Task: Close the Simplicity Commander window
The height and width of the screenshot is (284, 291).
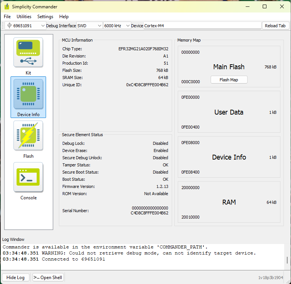Action: [x=282, y=6]
